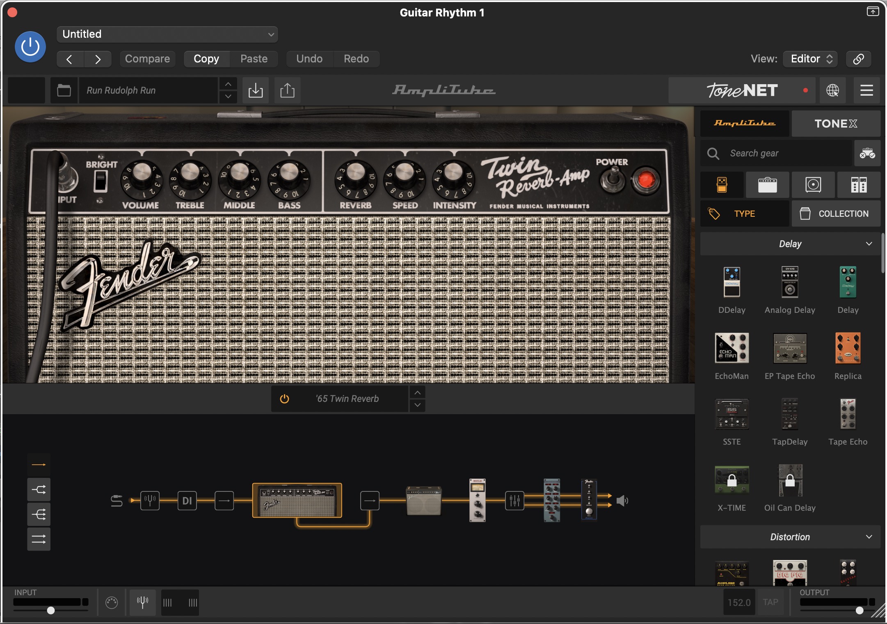
Task: Select the DI block in chain
Action: click(x=187, y=500)
